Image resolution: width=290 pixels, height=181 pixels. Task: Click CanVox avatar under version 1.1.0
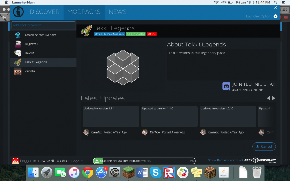click(x=145, y=132)
